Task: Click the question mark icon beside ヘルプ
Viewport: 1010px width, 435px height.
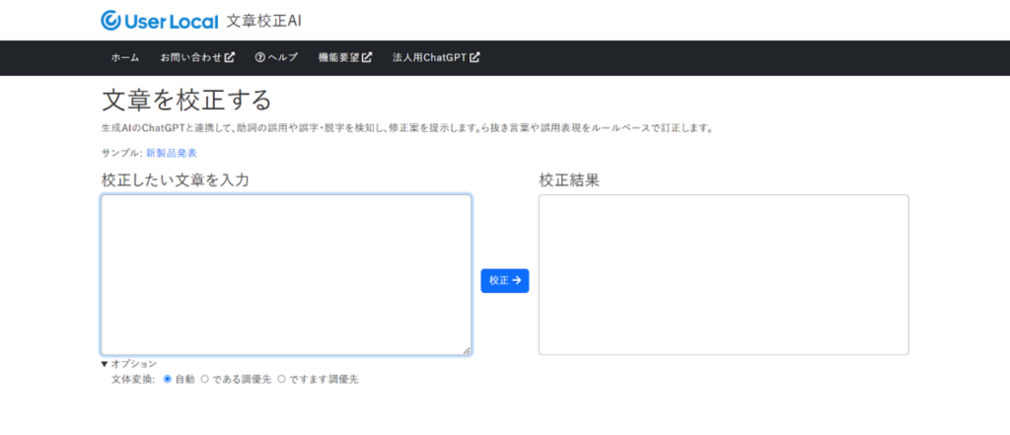Action: tap(259, 57)
